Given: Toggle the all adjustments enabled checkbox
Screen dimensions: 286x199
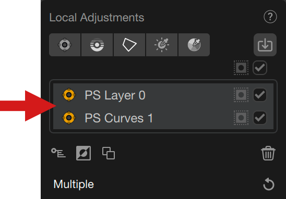Looking at the screenshot, I should point(260,68).
